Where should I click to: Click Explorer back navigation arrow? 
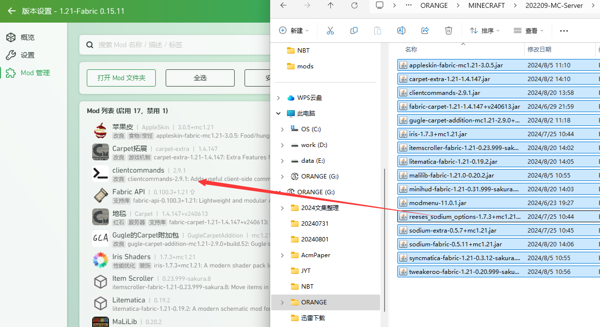coord(283,5)
